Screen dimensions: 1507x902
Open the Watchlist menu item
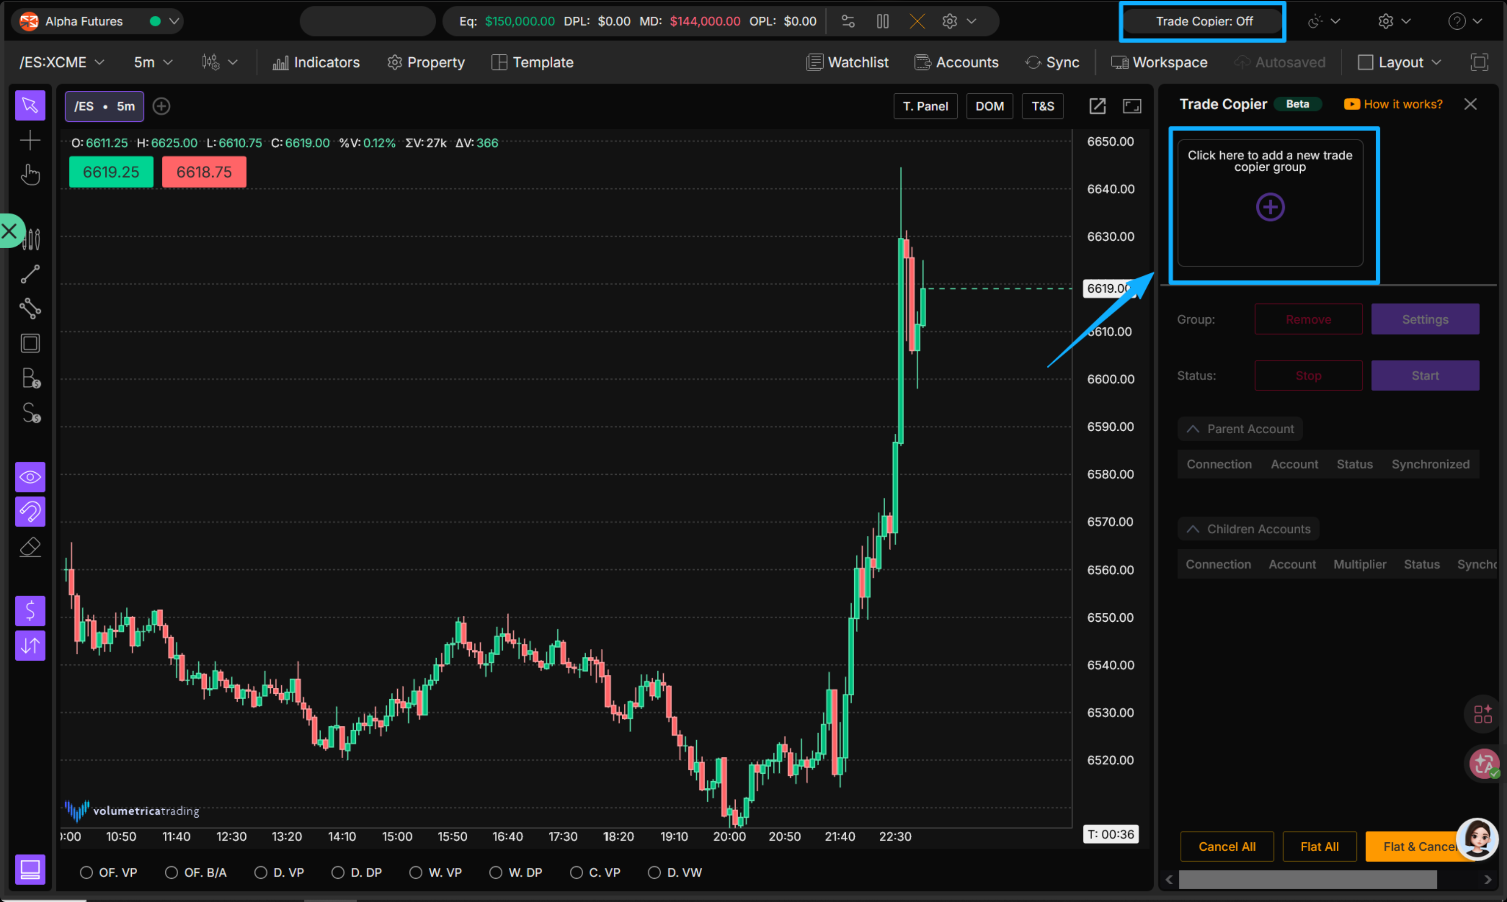(847, 63)
